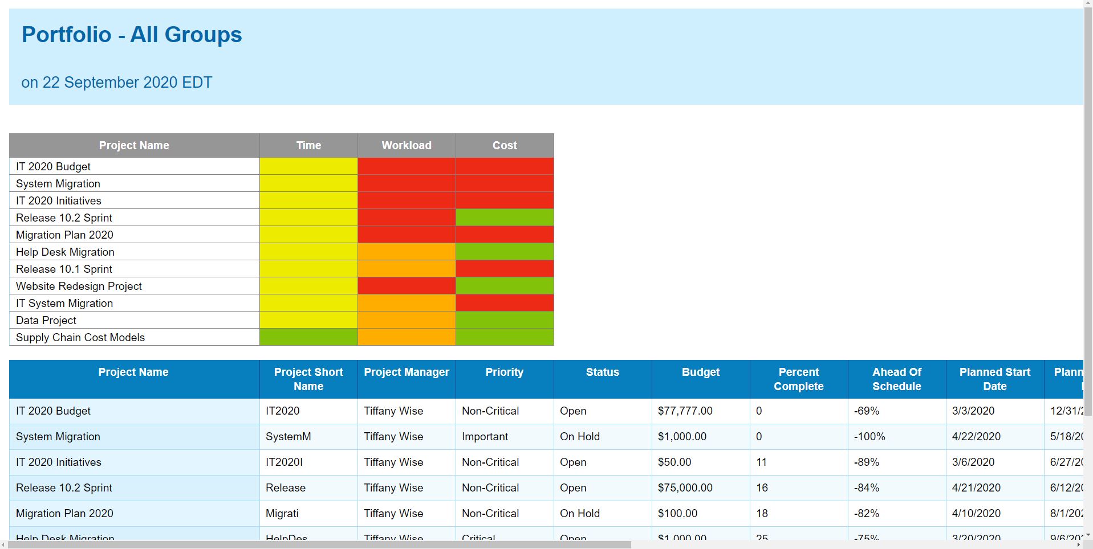Screen dimensions: 1093x549
Task: Click the Cost cell for Release 10.2 Sprint
Action: (505, 218)
